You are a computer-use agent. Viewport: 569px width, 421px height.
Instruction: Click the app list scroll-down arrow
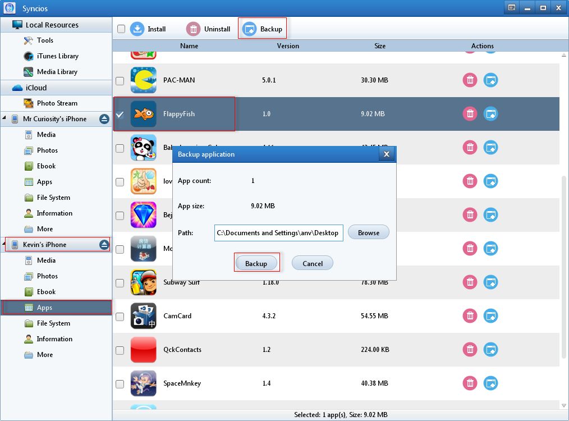coord(563,405)
